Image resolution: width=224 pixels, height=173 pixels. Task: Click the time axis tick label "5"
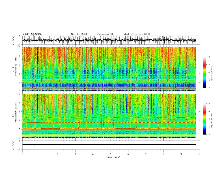coord(111,154)
